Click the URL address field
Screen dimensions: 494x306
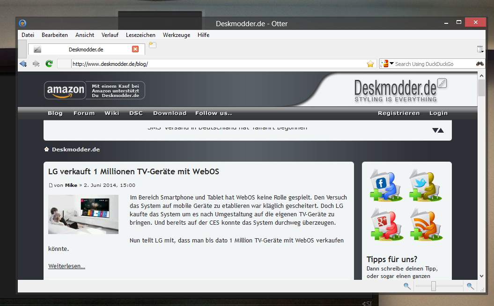[x=217, y=64]
